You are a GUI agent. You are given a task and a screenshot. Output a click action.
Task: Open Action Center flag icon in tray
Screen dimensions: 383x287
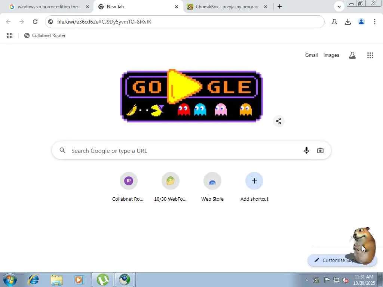click(327, 280)
